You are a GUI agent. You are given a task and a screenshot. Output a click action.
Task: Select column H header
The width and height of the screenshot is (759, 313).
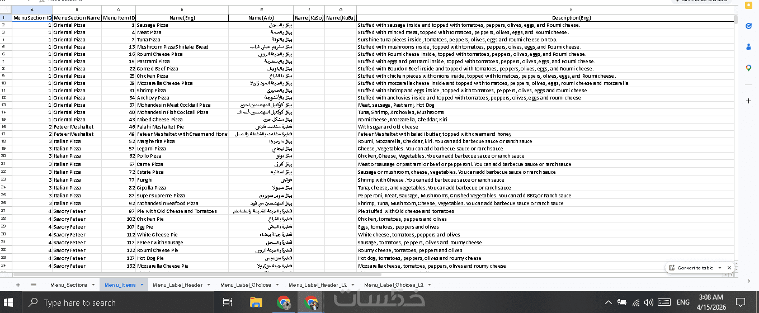[545, 10]
